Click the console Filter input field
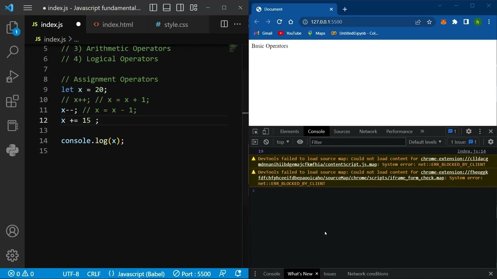Viewport: 497px width, 279px height. pos(357,142)
